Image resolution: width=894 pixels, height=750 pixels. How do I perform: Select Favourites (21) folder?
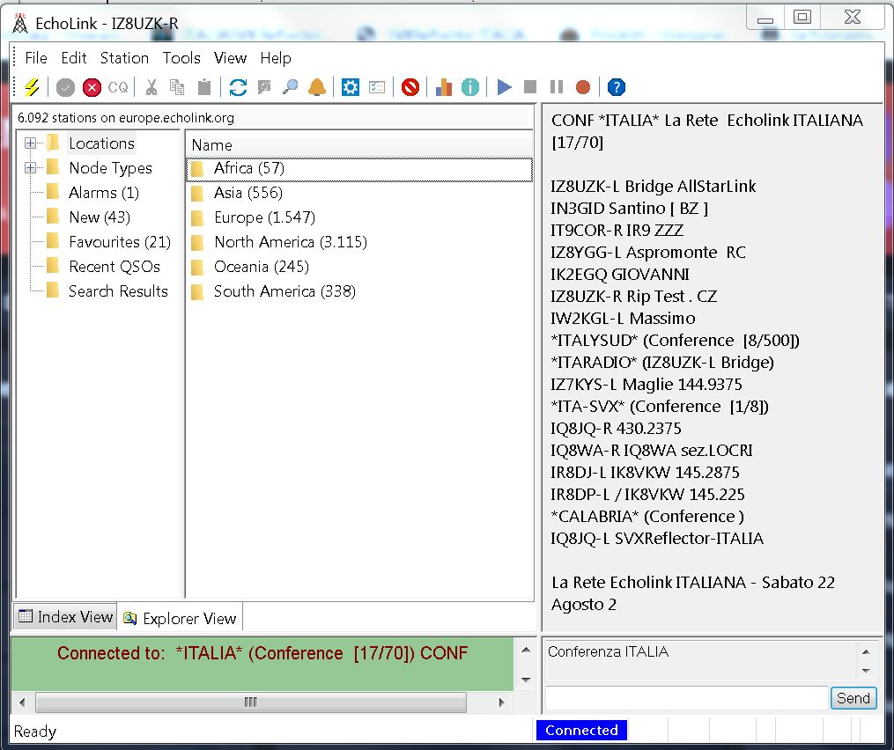tap(120, 242)
